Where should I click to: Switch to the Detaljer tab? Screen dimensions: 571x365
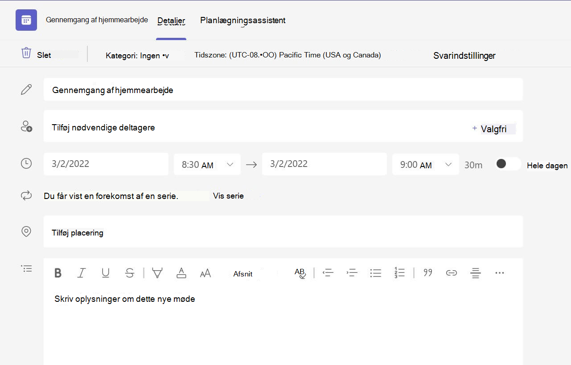point(171,21)
